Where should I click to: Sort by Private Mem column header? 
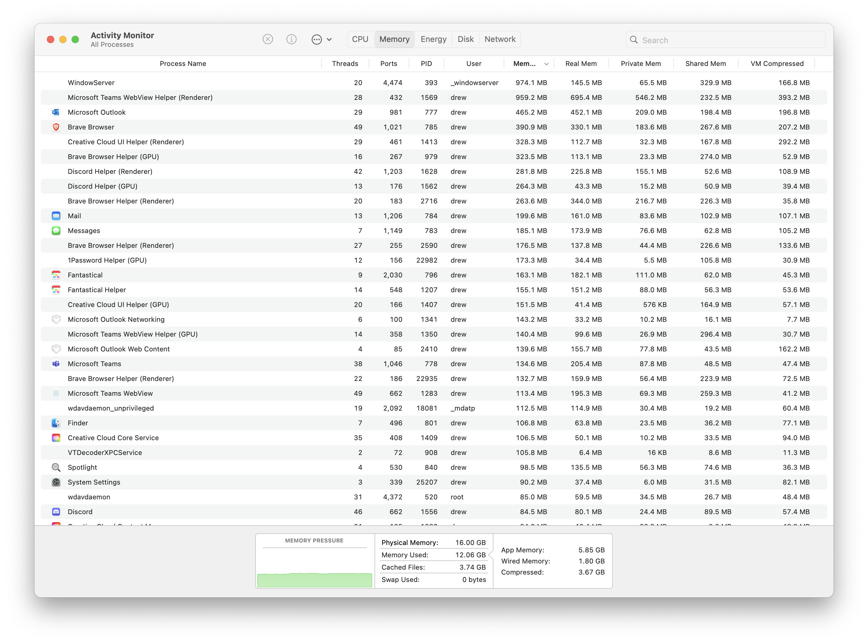point(641,63)
